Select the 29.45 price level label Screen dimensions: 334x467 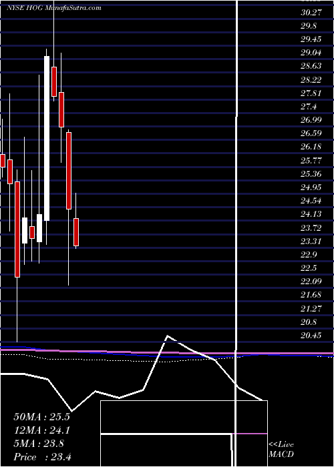click(311, 39)
